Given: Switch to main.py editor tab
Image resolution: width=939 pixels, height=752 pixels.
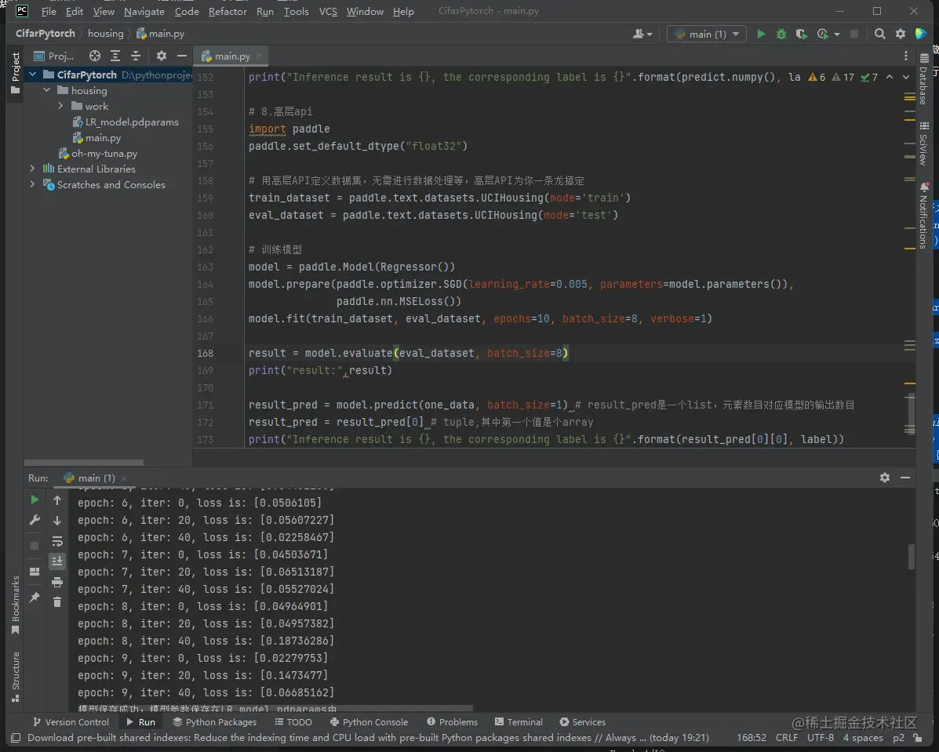Looking at the screenshot, I should click(x=231, y=56).
